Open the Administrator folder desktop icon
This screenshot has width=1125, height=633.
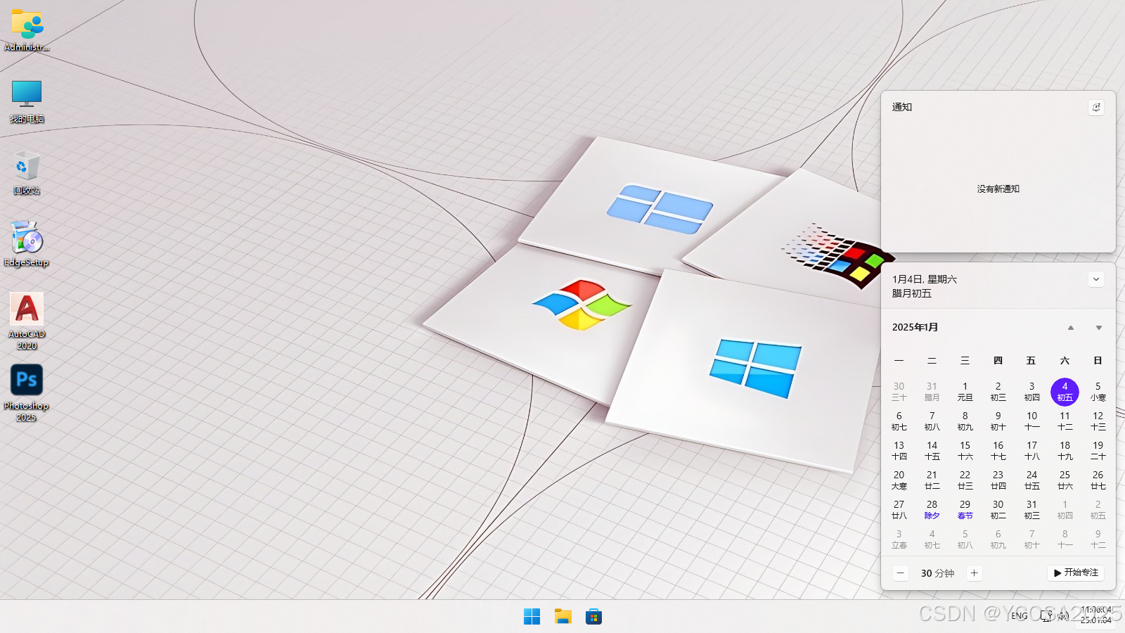click(x=27, y=30)
